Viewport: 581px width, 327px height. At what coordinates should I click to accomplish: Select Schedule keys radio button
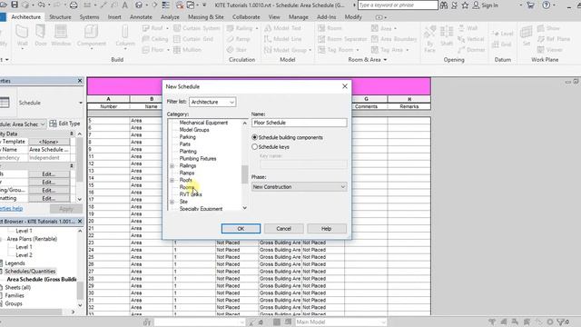point(254,147)
